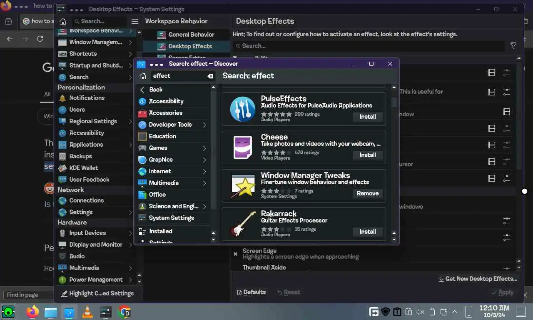Click the Discover results list scrollbar

(x=394, y=103)
